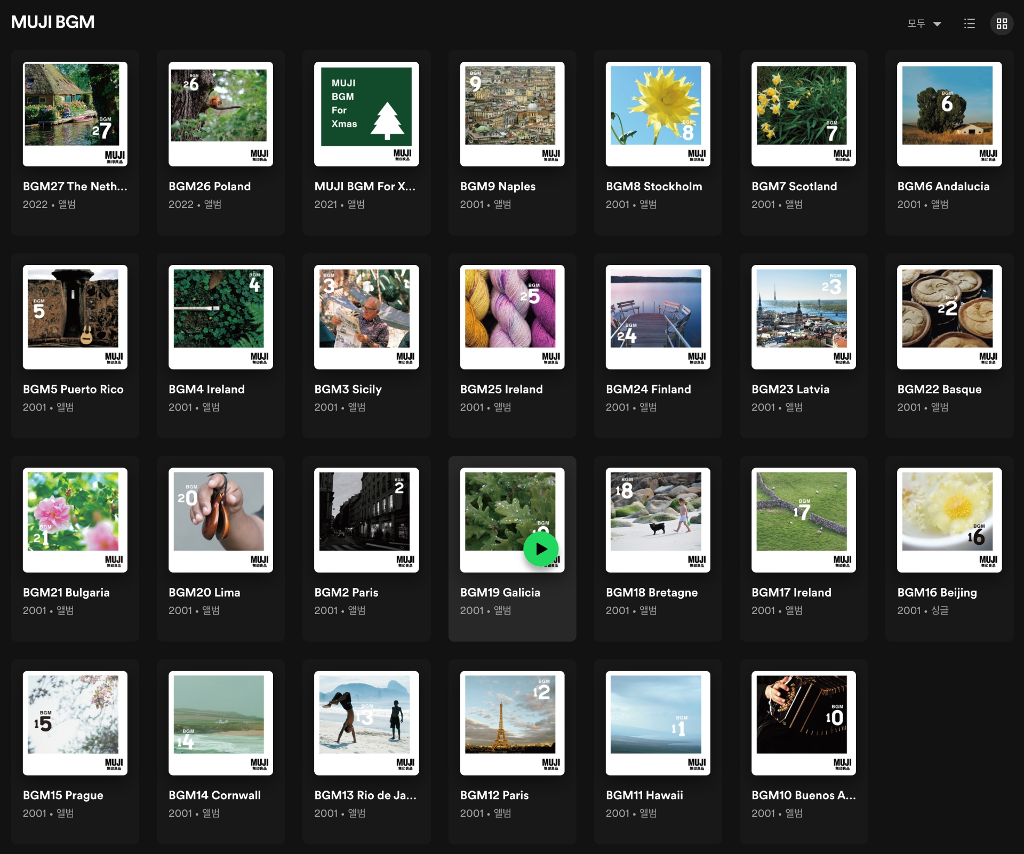Click BGM22 Basque album title
The height and width of the screenshot is (854, 1024).
click(939, 390)
